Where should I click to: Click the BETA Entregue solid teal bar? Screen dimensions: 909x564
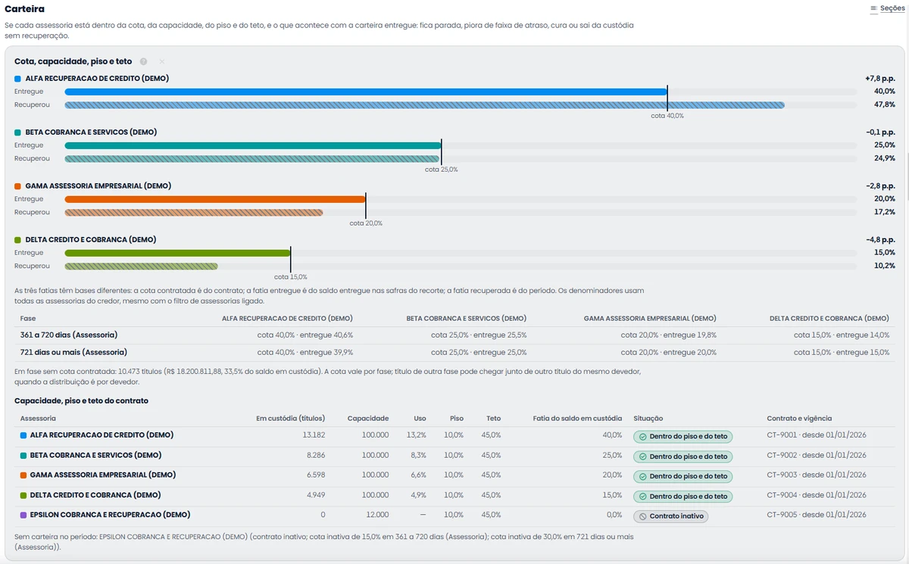point(253,145)
